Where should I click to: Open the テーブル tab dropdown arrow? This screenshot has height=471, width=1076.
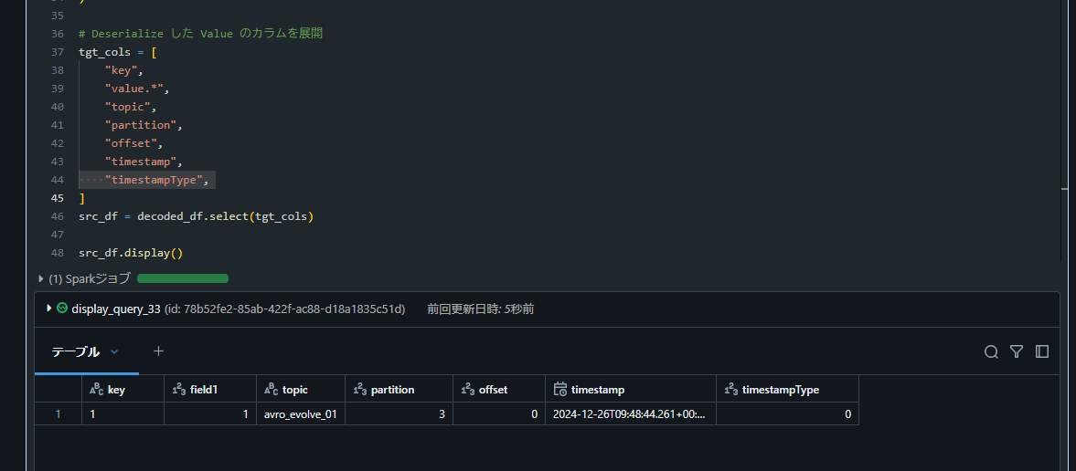pos(114,351)
